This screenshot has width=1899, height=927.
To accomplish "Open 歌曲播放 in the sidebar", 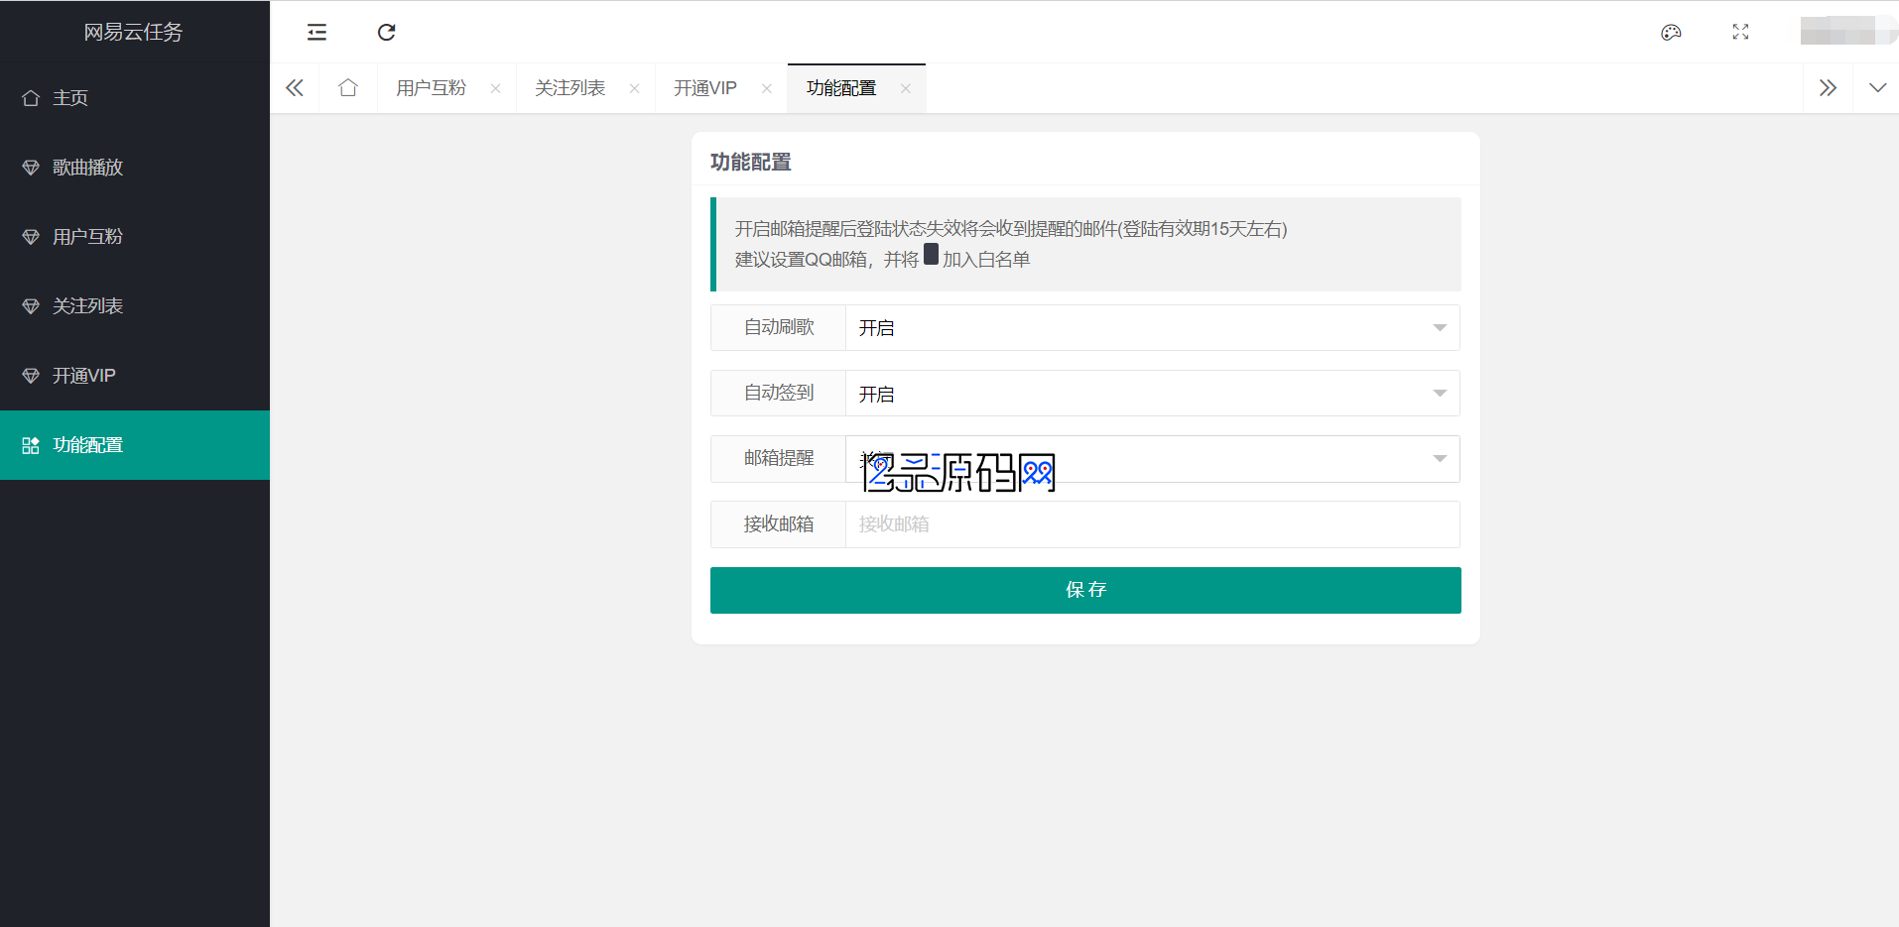I will [x=135, y=168].
